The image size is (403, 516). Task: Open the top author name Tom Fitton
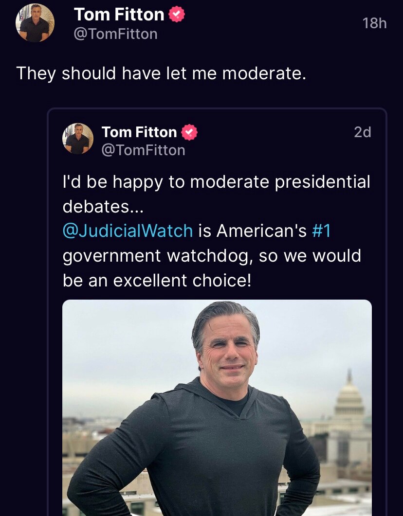pyautogui.click(x=119, y=15)
